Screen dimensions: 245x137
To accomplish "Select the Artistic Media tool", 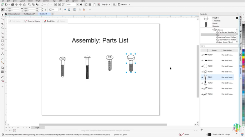I will 2,37.
